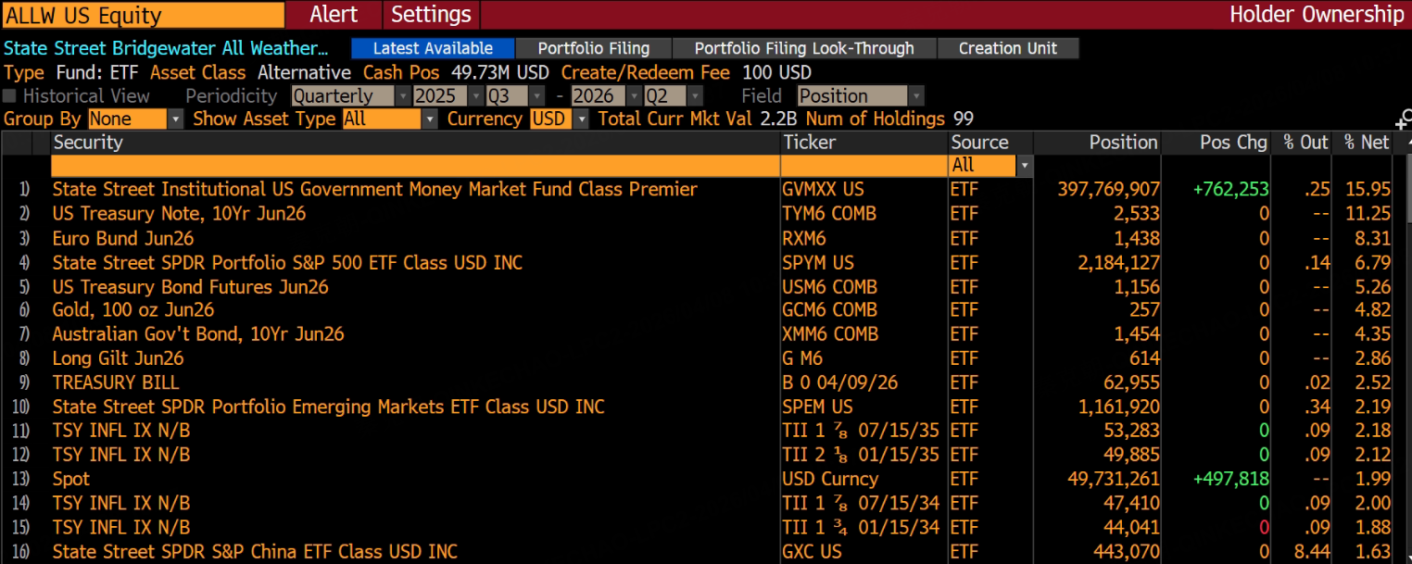Click ticker B 0 04/09/26

point(840,382)
